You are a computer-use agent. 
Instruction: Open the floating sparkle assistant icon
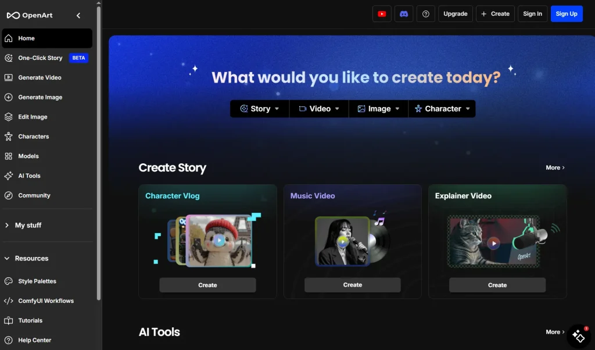point(578,335)
